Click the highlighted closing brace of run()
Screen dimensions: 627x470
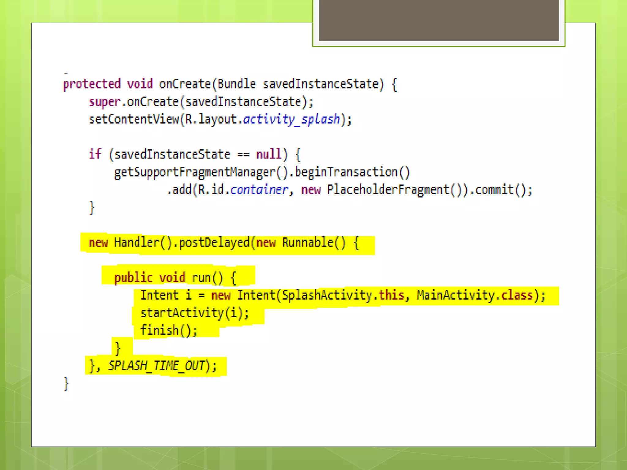pos(118,348)
